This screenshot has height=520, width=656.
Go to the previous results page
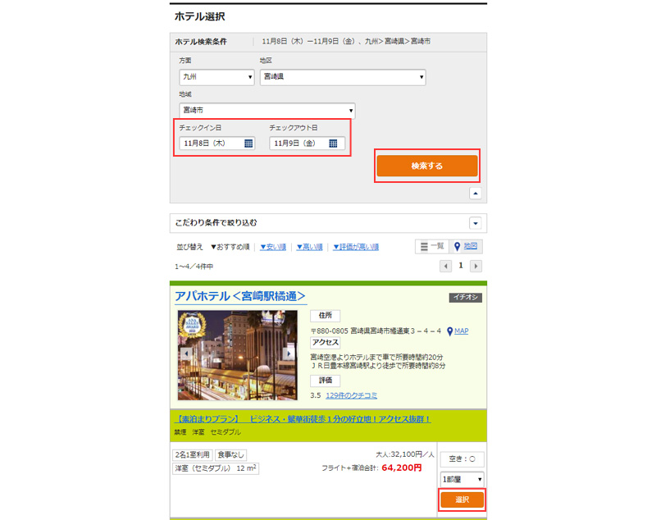[445, 266]
